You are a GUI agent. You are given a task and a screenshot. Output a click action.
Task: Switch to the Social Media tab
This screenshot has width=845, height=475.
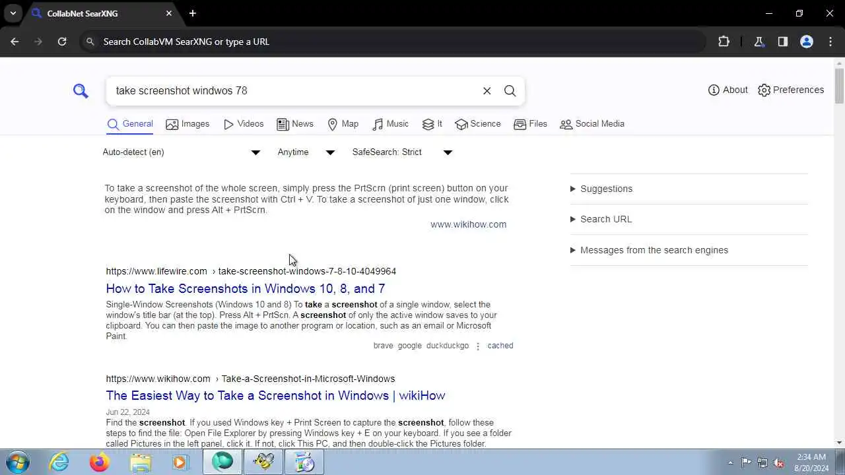pos(592,124)
